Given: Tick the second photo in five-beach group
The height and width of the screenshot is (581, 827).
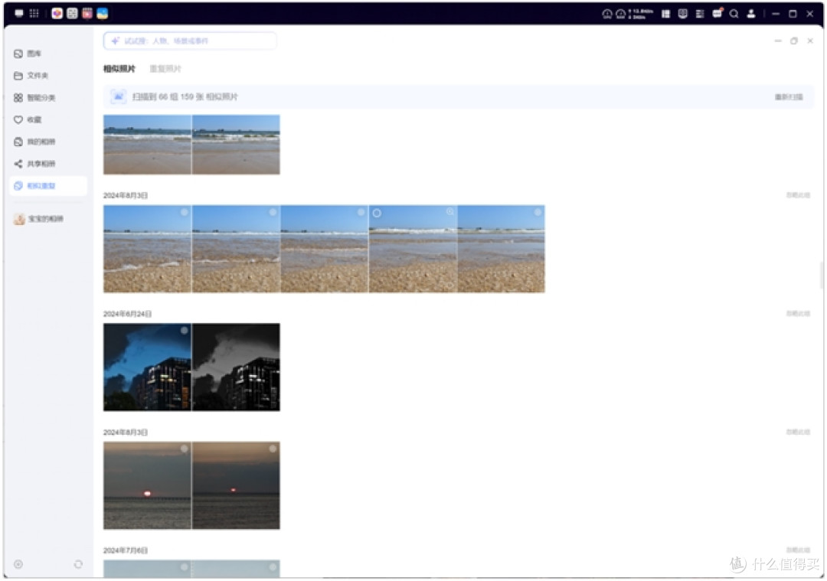Looking at the screenshot, I should [x=273, y=212].
